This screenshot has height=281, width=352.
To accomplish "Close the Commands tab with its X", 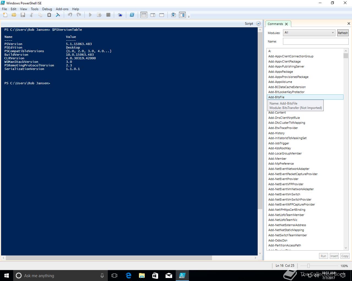I will 287,24.
